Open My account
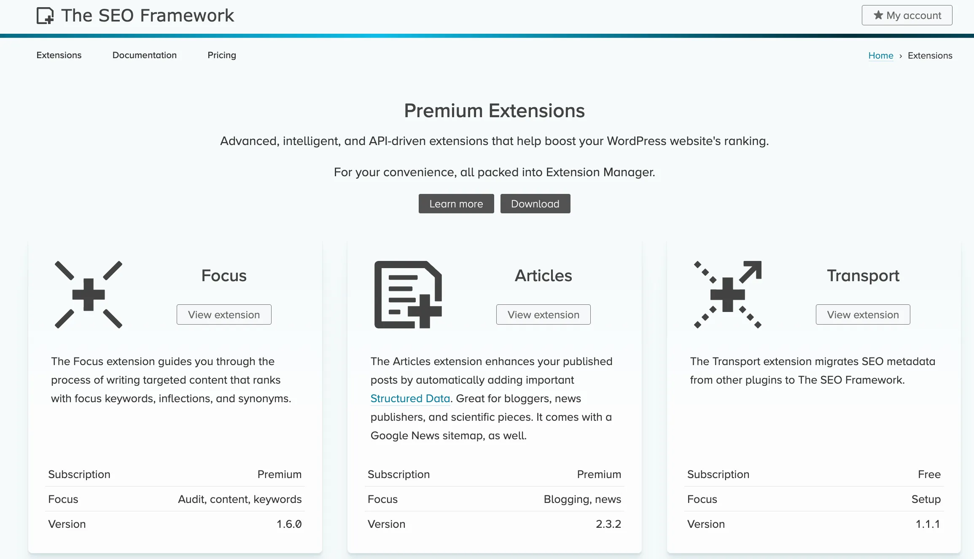The height and width of the screenshot is (559, 974). (907, 15)
